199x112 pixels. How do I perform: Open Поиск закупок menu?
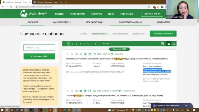(77, 14)
